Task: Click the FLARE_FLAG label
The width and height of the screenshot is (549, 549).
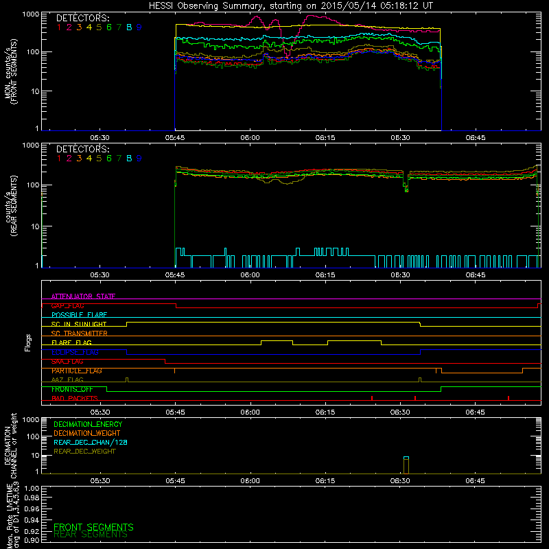Action: tap(71, 342)
